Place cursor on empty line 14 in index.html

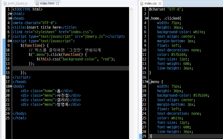(71, 68)
